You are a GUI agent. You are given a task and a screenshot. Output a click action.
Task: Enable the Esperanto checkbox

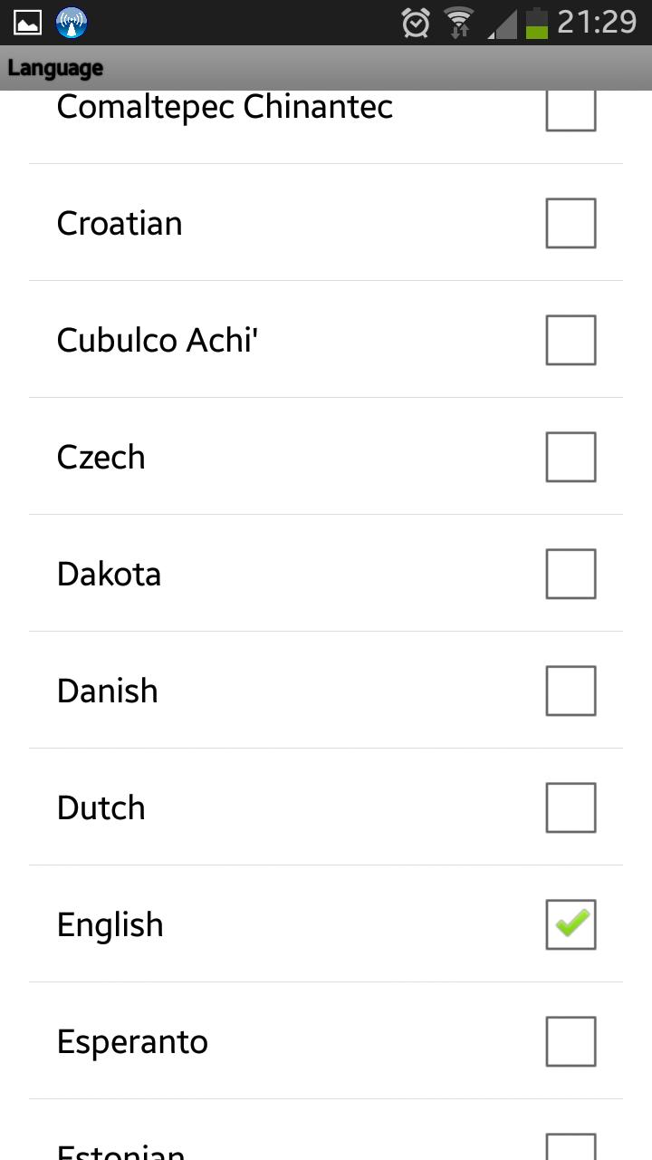[x=570, y=1041]
